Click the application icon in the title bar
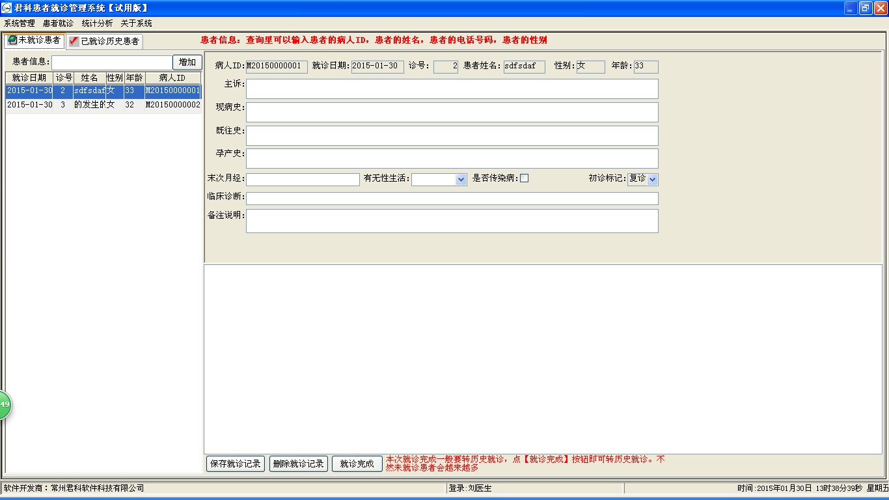 click(x=7, y=8)
